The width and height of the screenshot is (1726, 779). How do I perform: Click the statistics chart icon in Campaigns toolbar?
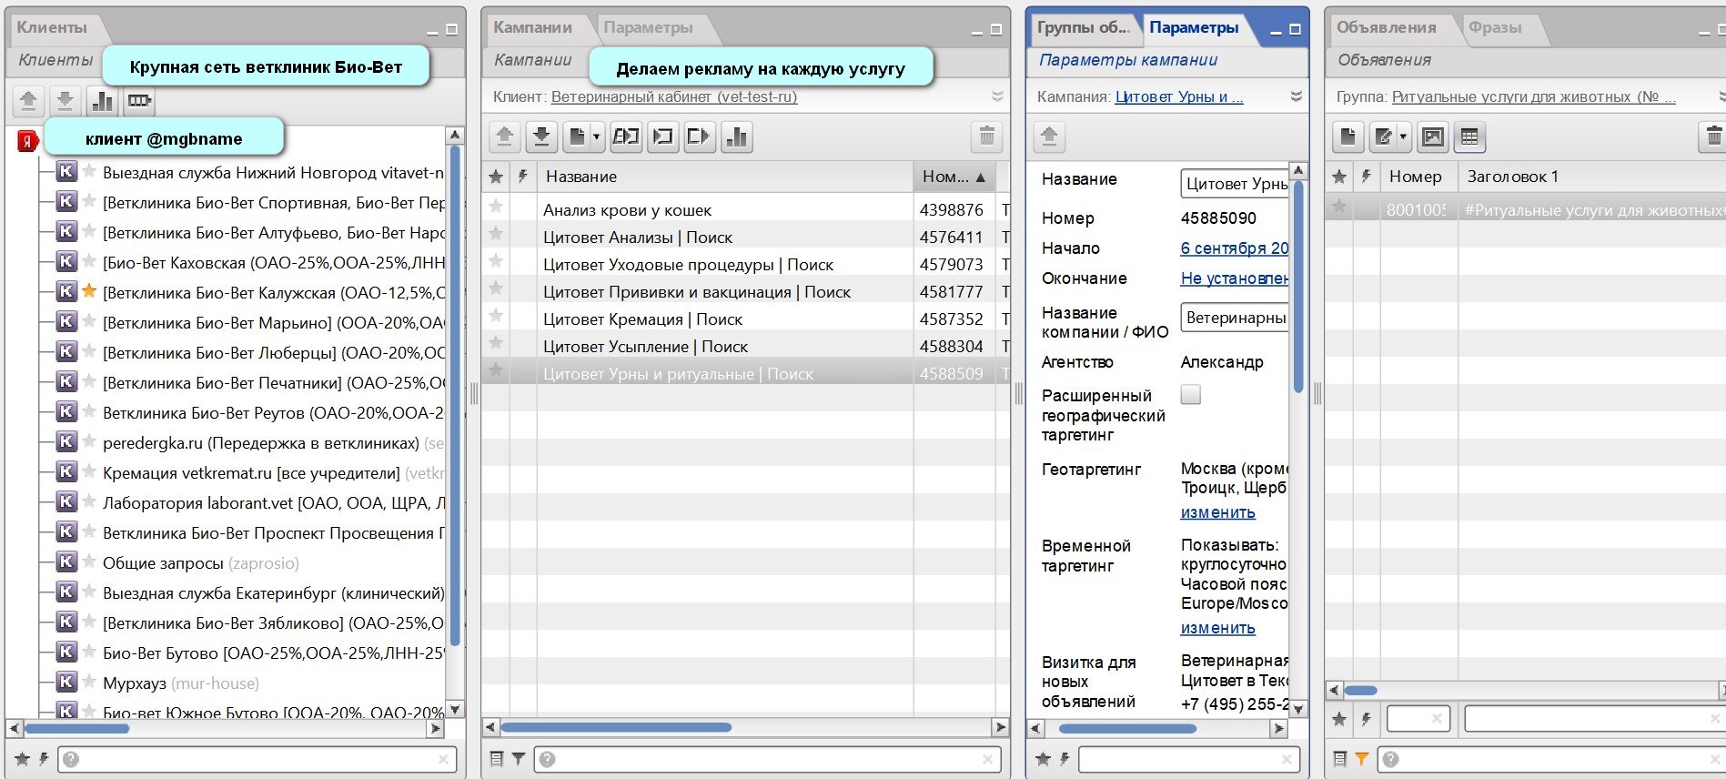tap(736, 137)
